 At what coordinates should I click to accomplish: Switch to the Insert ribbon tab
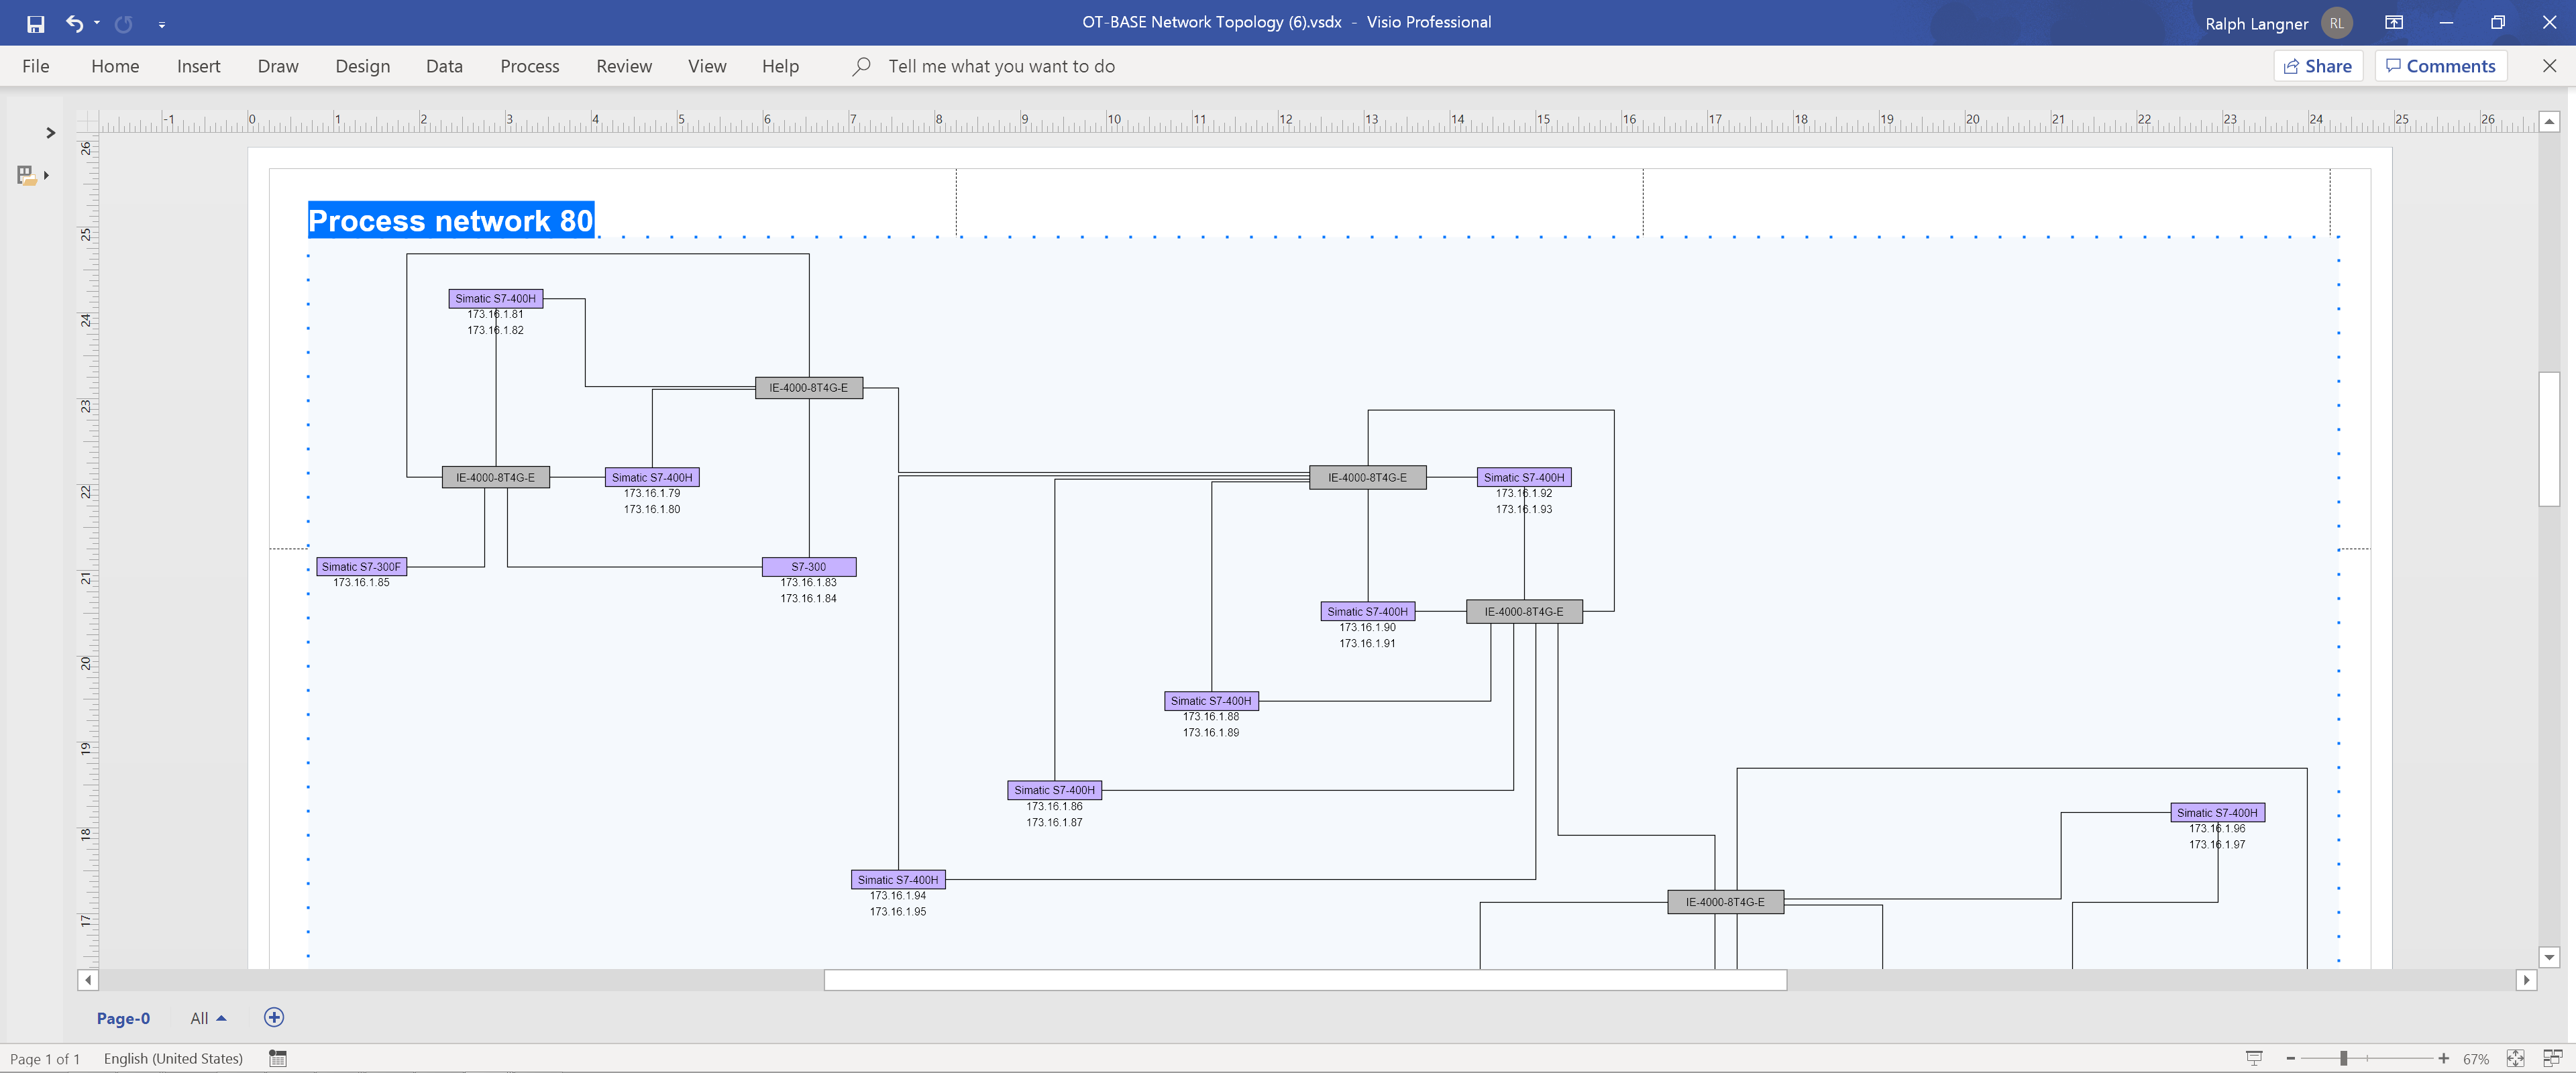point(198,66)
